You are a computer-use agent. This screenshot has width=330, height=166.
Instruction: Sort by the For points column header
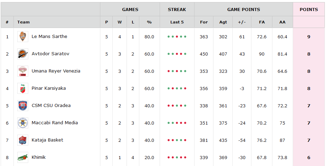[x=204, y=22]
